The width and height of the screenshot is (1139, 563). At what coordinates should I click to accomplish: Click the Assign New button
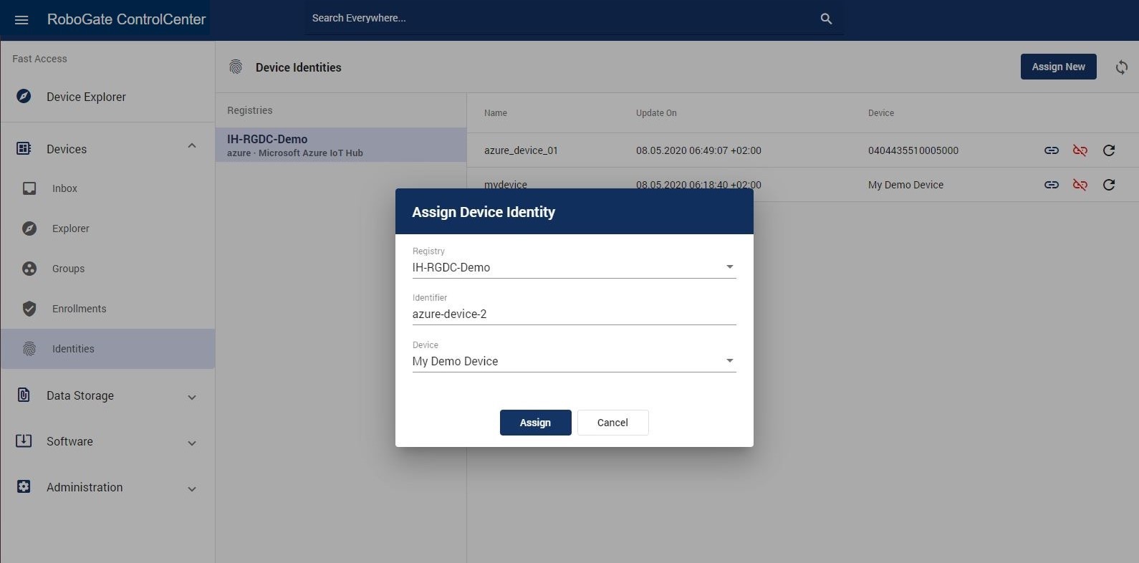coord(1058,67)
